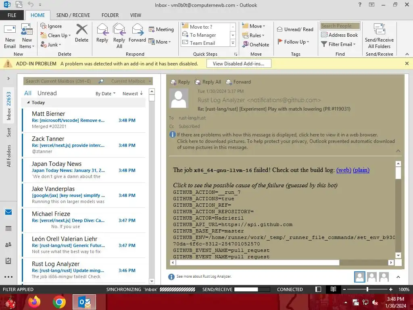This screenshot has height=310, width=413.
Task: Delete the selected message
Action: (81, 33)
